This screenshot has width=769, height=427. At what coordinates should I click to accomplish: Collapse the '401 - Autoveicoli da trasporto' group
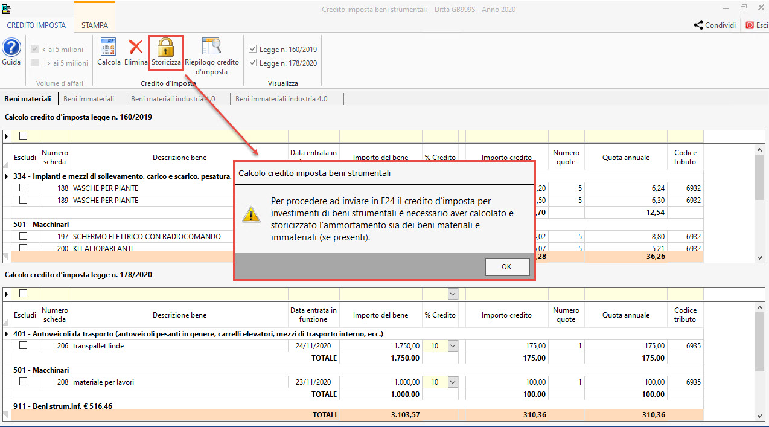[7, 334]
